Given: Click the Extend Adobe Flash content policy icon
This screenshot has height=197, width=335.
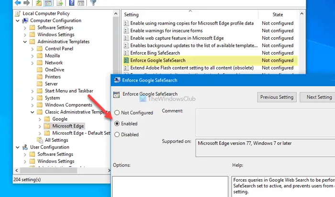Looking at the screenshot, I should 126,68.
